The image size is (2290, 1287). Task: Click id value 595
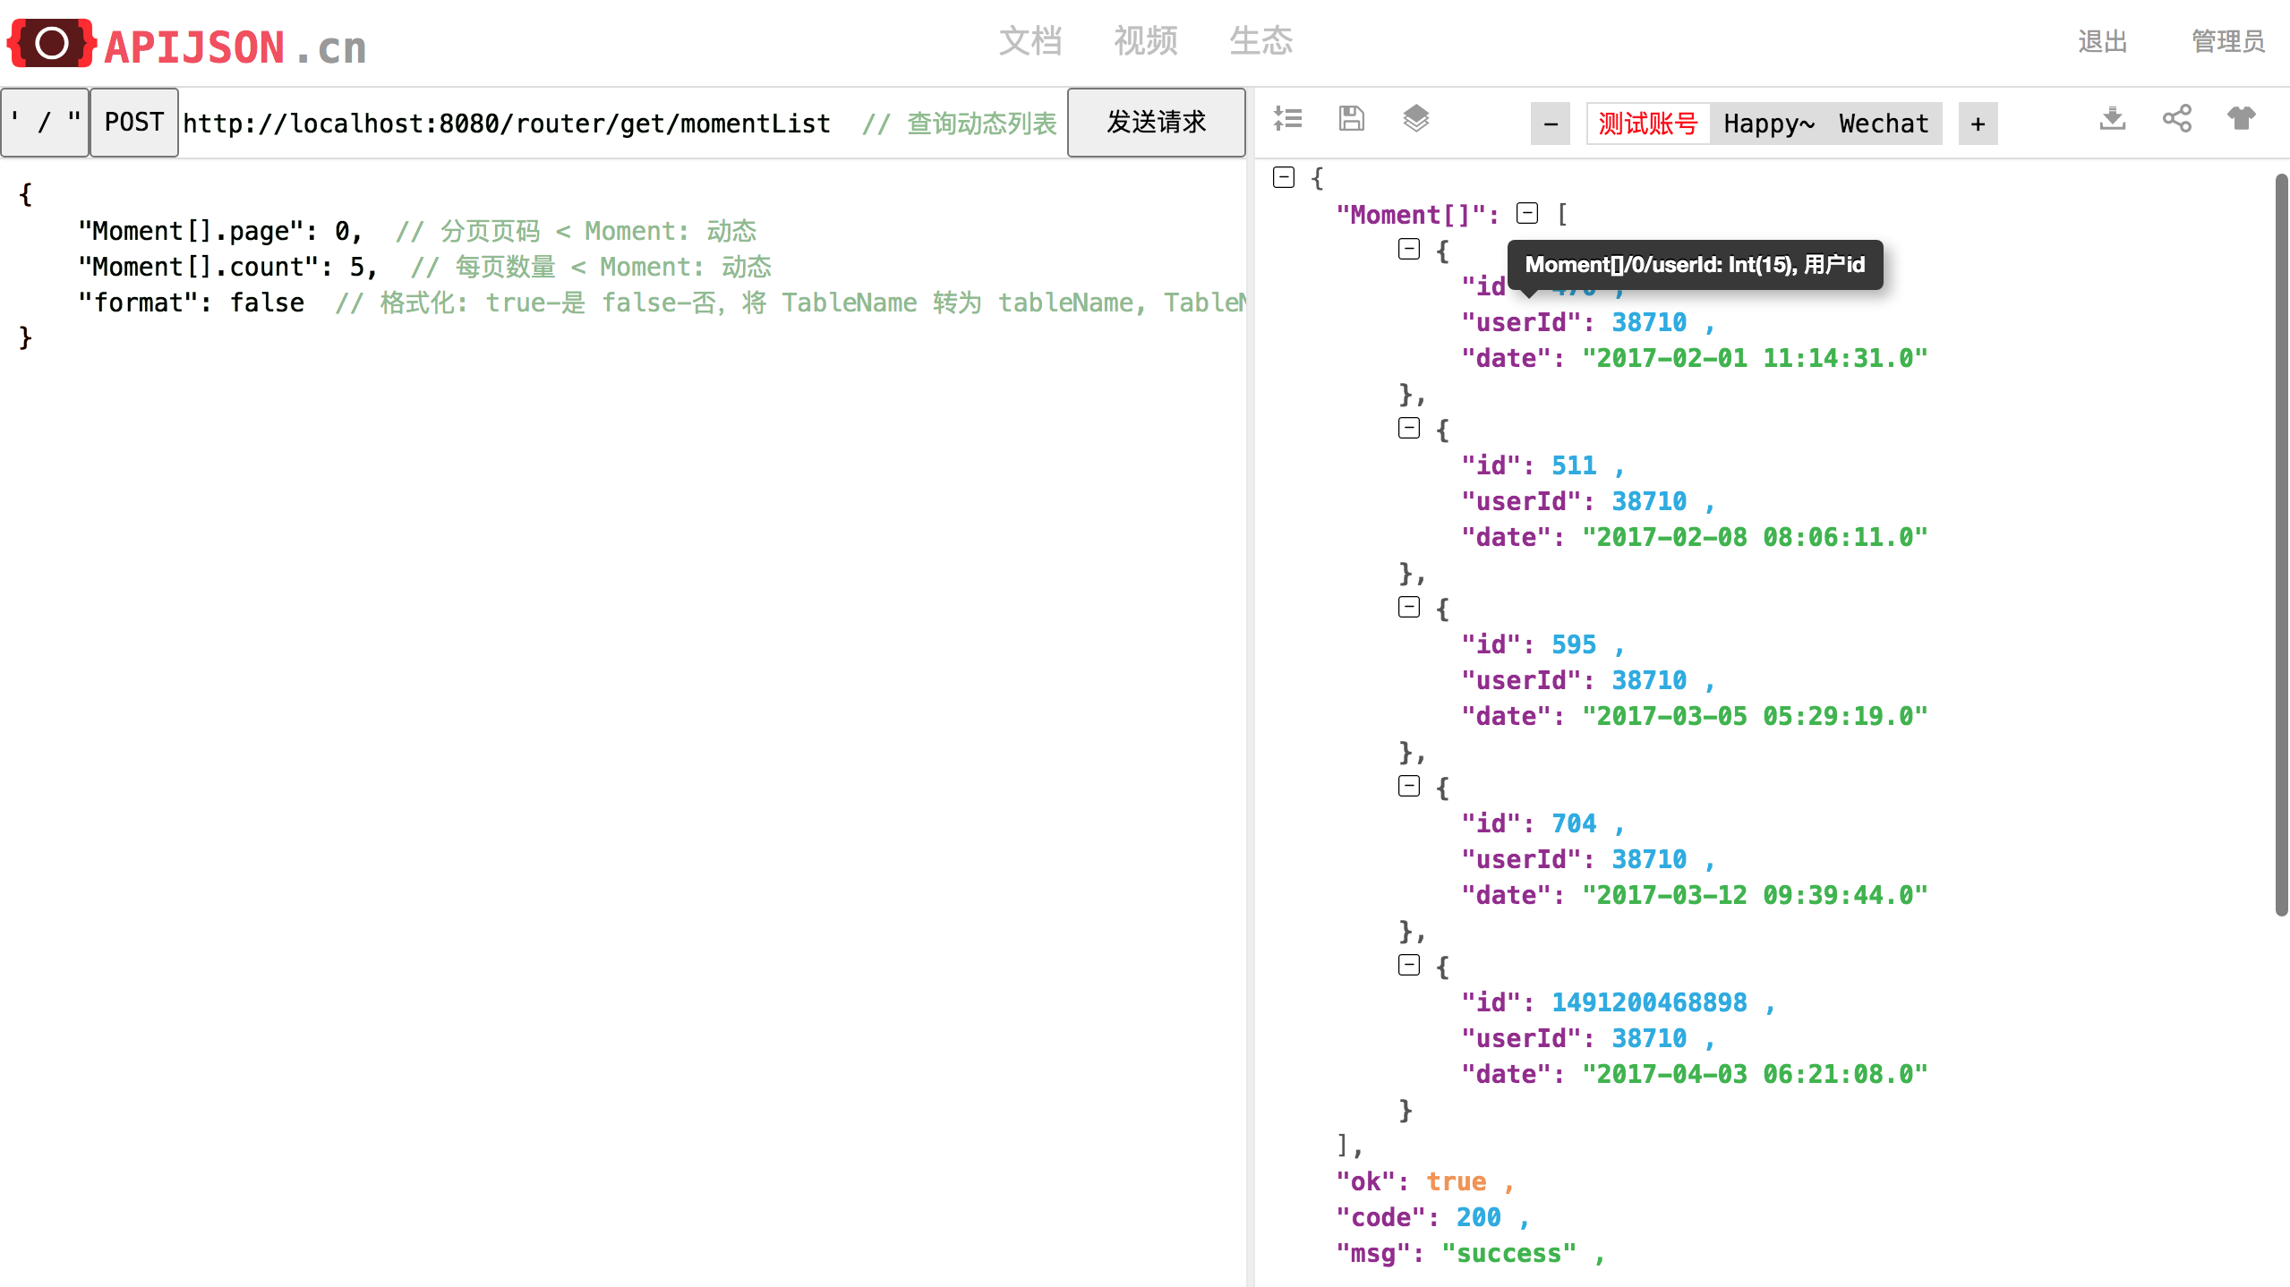tap(1574, 644)
